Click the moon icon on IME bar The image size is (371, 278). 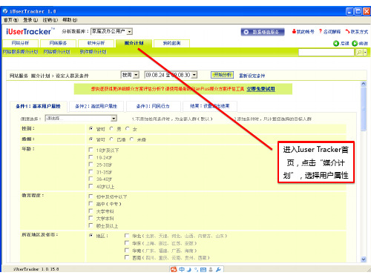(x=189, y=269)
